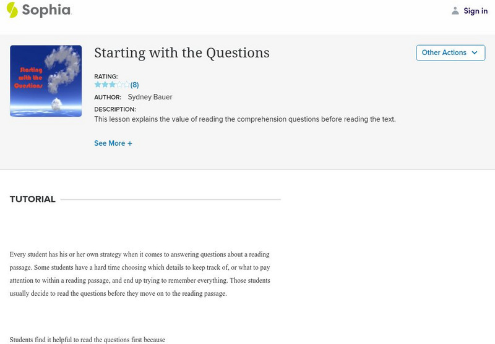Expand details with See More +

coord(113,143)
